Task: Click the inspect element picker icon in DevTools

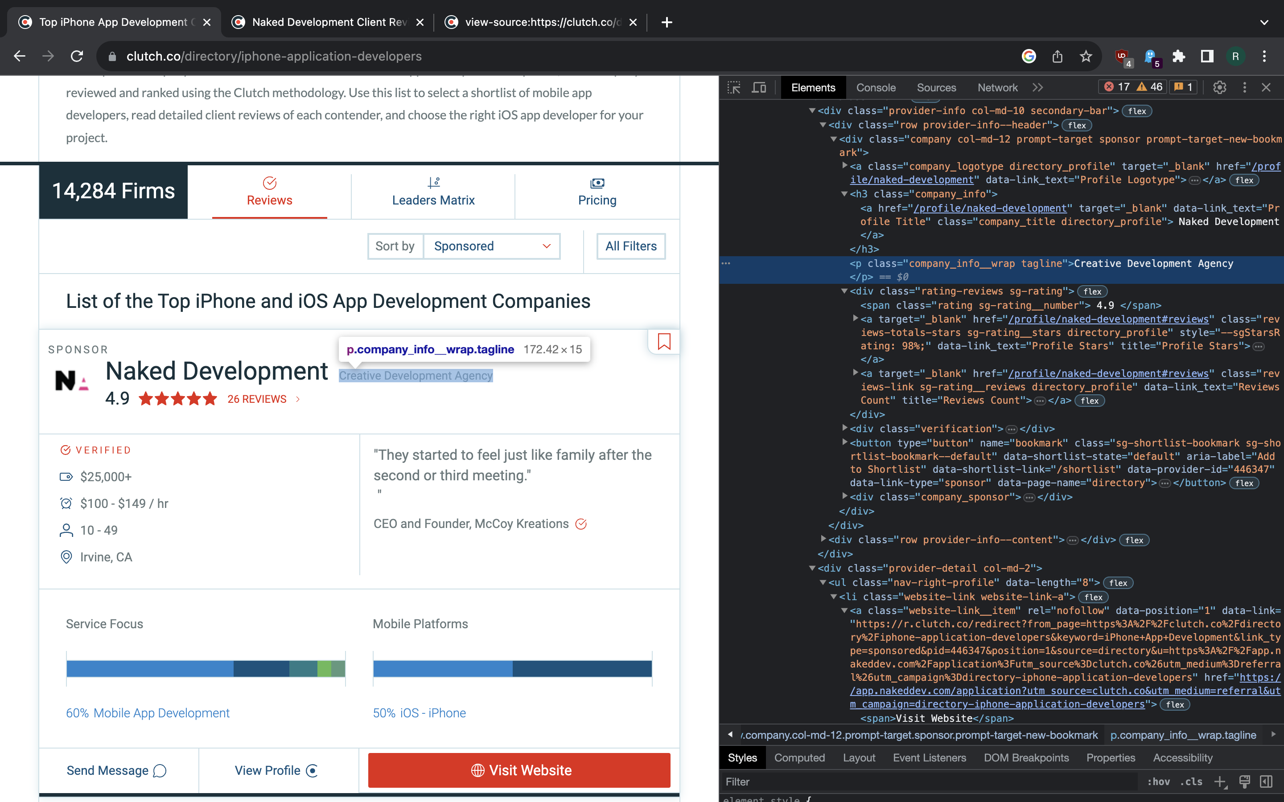Action: coord(734,87)
